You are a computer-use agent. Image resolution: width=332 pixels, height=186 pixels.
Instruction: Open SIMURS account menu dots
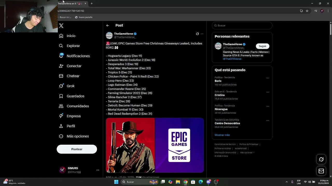pos(98,170)
